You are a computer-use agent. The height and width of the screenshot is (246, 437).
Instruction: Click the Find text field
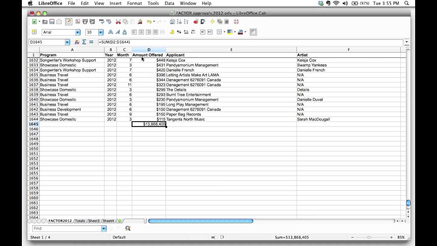click(67, 228)
